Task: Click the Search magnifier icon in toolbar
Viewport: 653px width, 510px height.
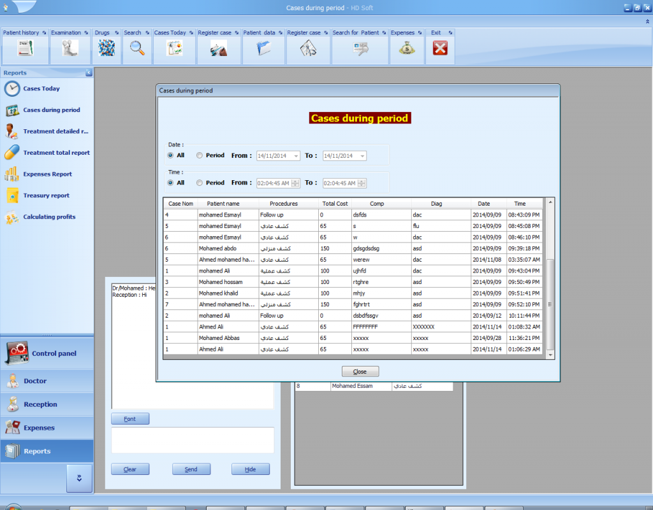Action: 137,48
